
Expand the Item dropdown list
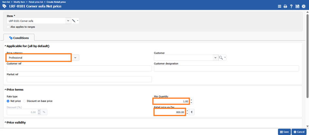coord(68,21)
